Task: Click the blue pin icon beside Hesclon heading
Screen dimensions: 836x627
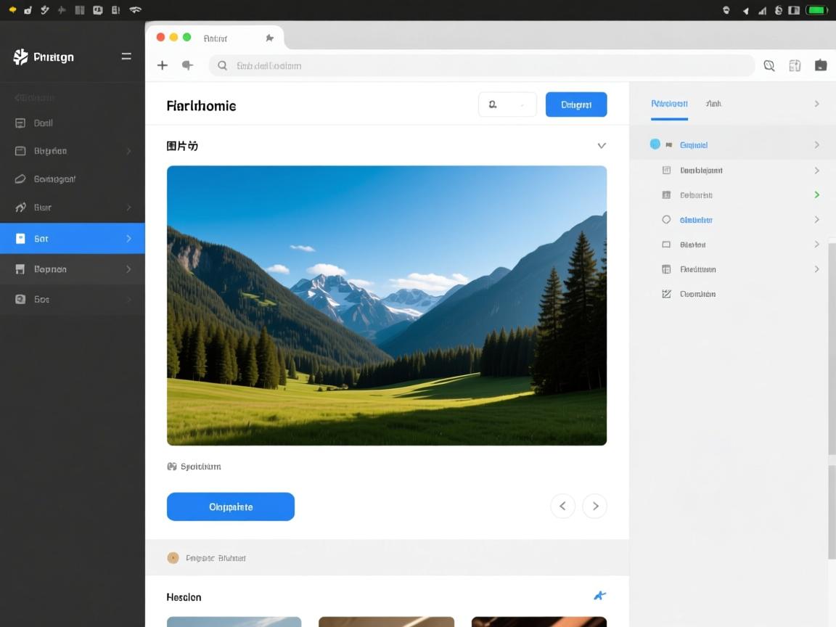Action: (x=599, y=596)
